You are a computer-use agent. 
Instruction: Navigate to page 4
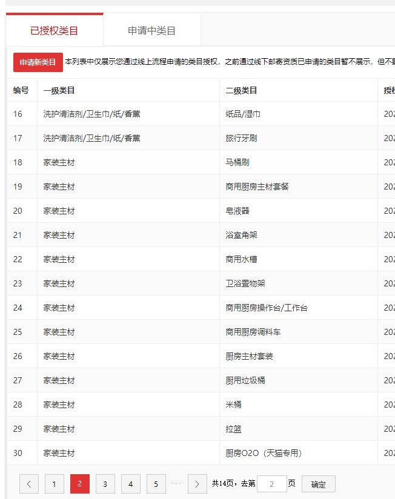pos(131,484)
